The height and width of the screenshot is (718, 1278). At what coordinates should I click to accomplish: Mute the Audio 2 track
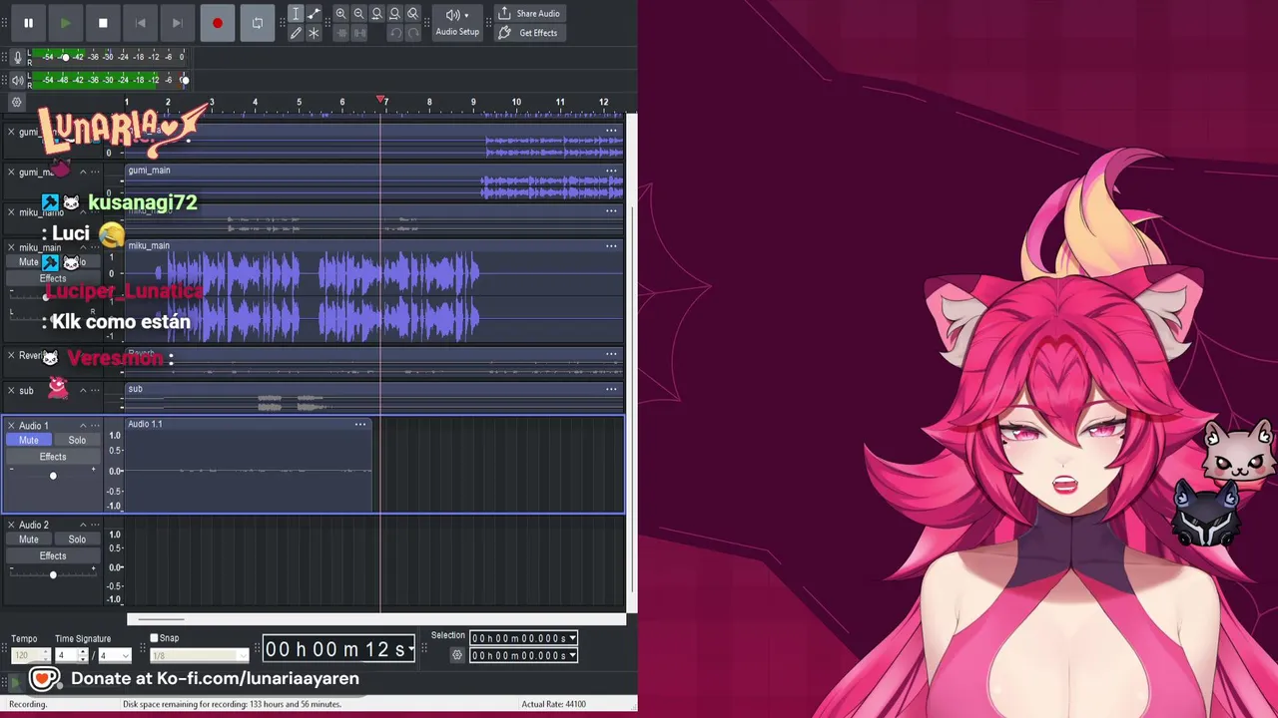pos(29,539)
